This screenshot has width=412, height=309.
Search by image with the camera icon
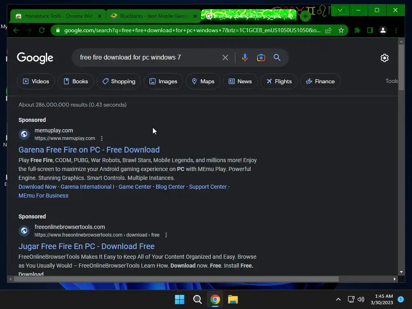(261, 58)
